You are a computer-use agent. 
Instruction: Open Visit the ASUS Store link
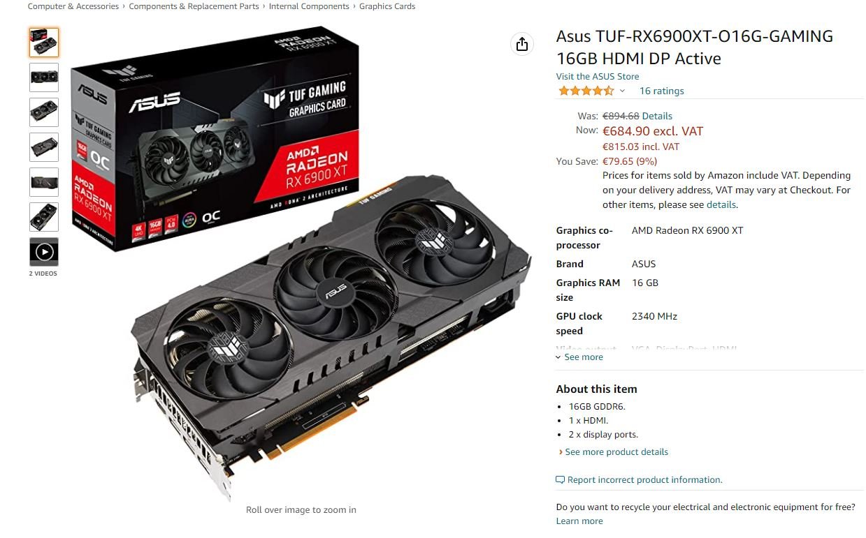(598, 76)
